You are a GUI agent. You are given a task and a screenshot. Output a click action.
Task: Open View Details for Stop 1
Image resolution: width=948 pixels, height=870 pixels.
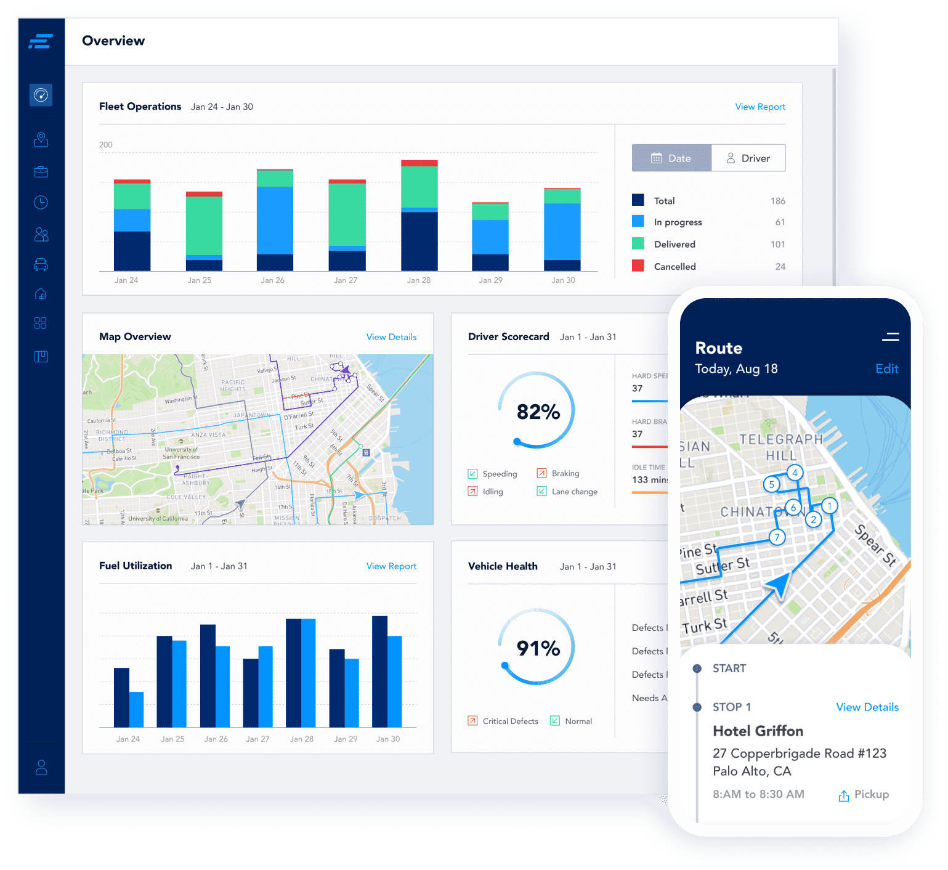point(867,707)
